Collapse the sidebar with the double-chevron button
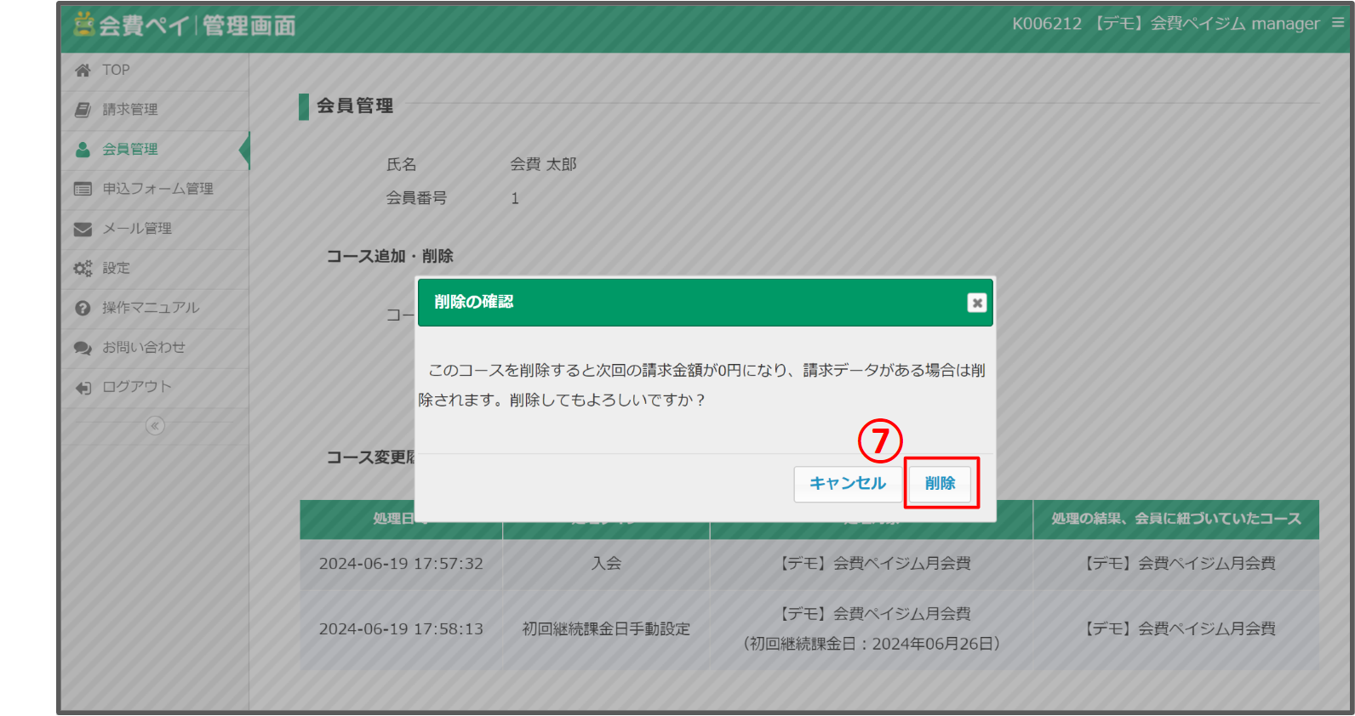Image resolution: width=1355 pixels, height=716 pixels. (x=155, y=426)
